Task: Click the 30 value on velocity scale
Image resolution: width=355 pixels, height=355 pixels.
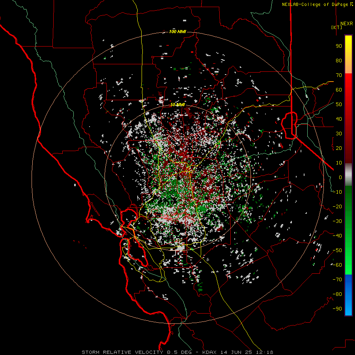Action: click(x=339, y=134)
